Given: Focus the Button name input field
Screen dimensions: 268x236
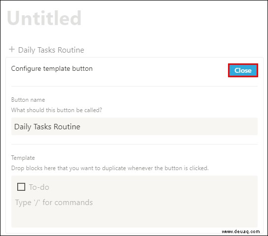Looking at the screenshot, I should (x=134, y=126).
